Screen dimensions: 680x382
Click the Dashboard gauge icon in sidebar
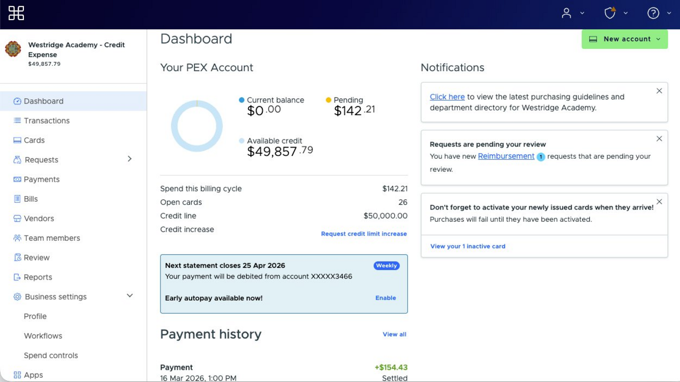pos(17,101)
